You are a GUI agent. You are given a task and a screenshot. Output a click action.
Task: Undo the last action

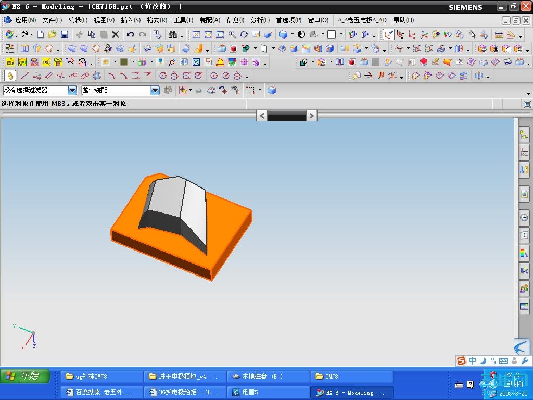click(130, 34)
